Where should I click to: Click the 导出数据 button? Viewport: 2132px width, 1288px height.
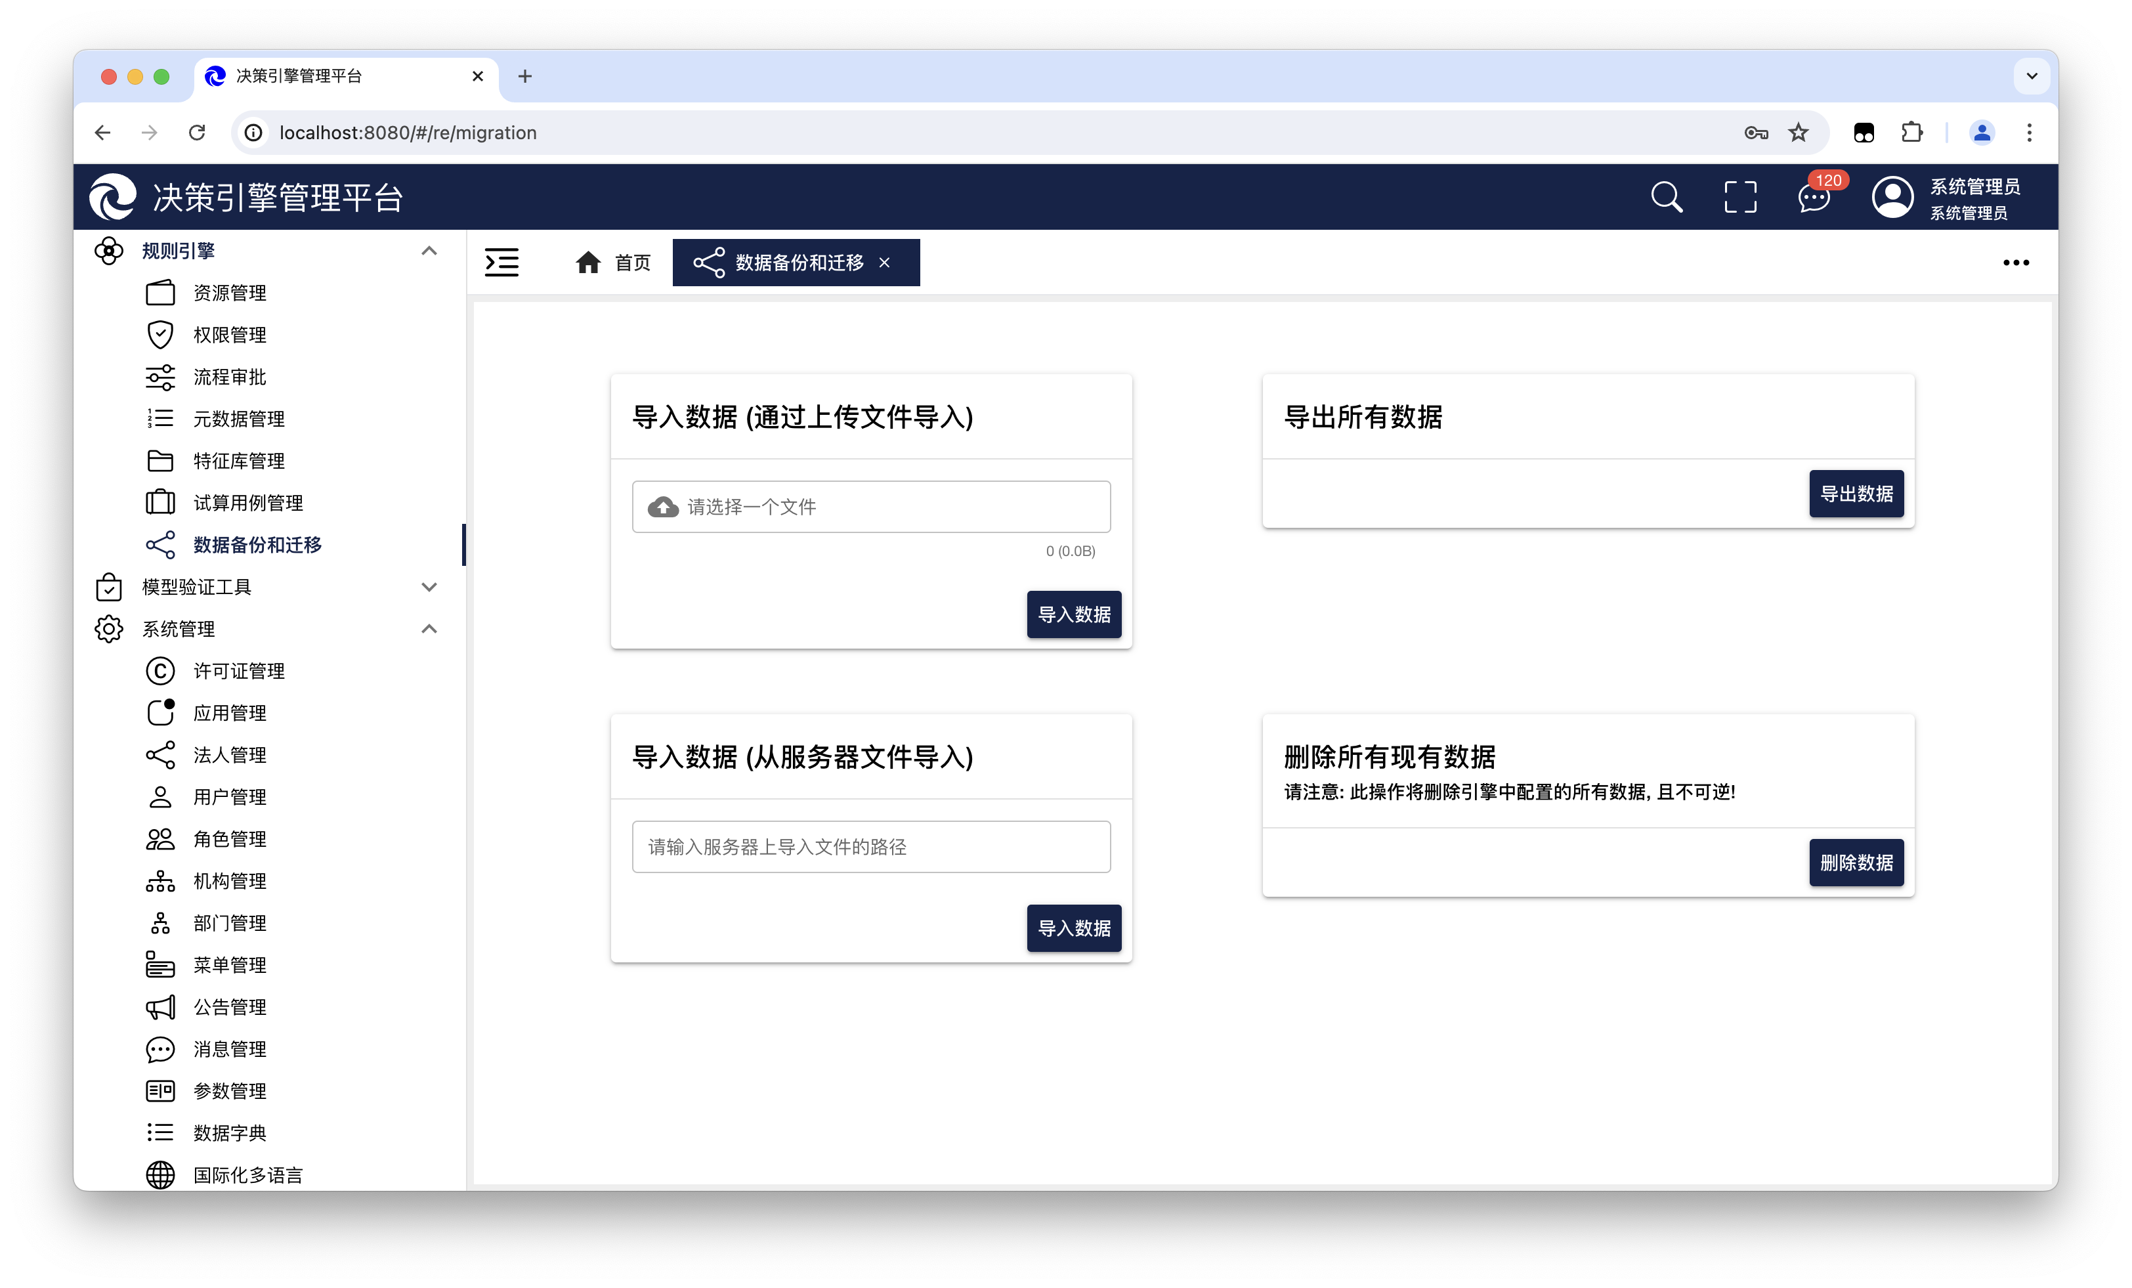(1856, 494)
